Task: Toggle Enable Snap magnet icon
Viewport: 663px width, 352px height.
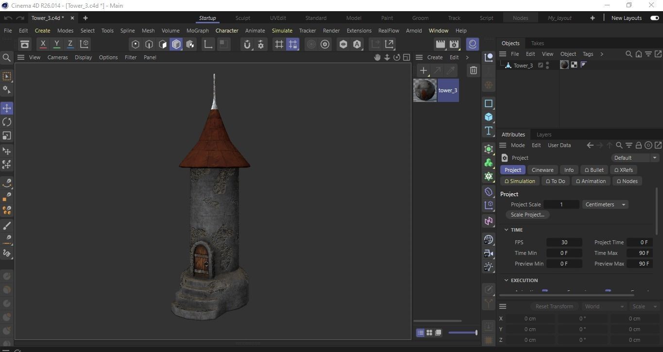Action: 247,44
